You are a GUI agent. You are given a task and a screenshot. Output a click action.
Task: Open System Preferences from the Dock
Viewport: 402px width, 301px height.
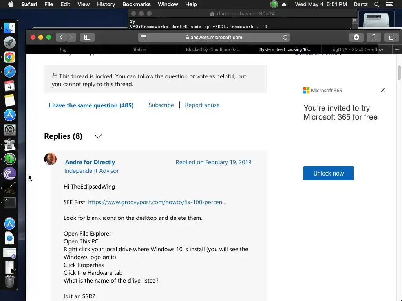click(9, 130)
